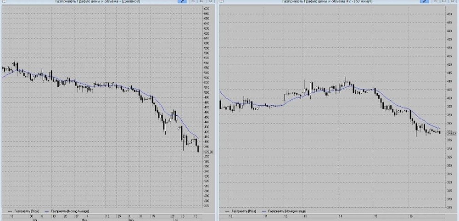Select the [Price] legend entry in daily chart
This screenshot has width=459, height=221.
tap(25, 211)
